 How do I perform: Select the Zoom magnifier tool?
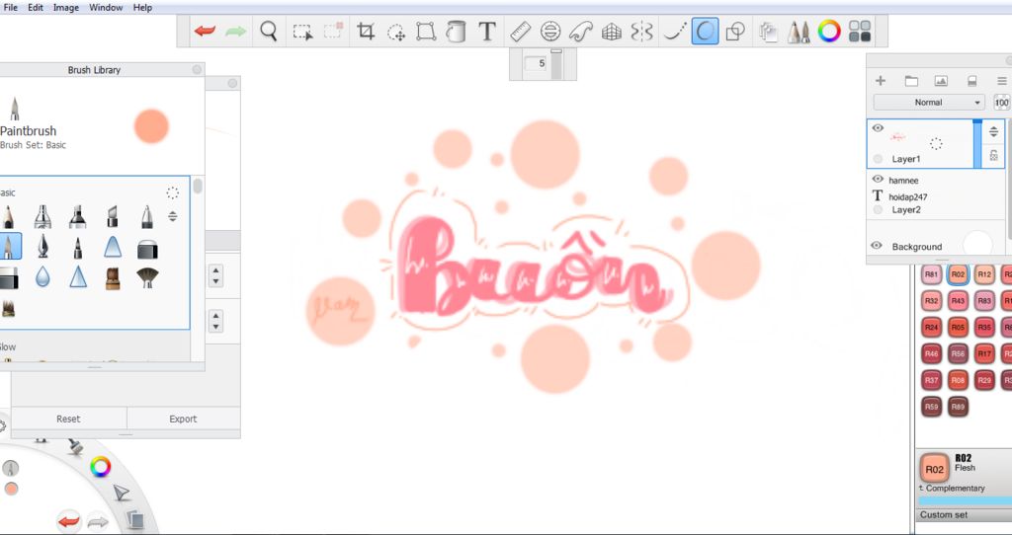pyautogui.click(x=269, y=31)
